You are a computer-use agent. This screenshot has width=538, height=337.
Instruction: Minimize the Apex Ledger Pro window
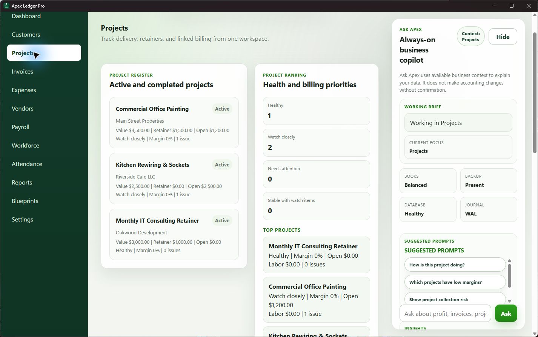[x=494, y=6]
